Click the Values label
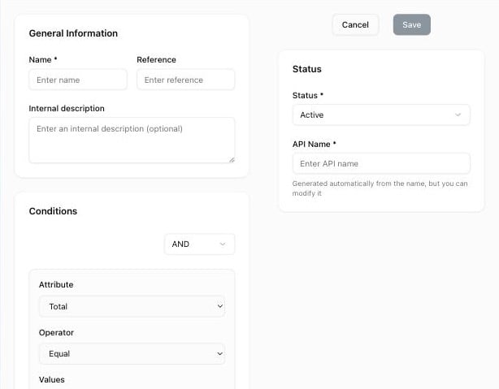The height and width of the screenshot is (389, 499). click(51, 380)
